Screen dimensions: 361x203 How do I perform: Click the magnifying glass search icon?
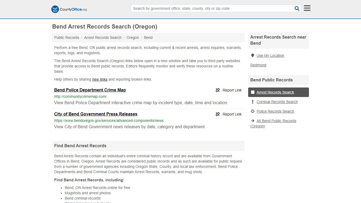pyautogui.click(x=297, y=8)
